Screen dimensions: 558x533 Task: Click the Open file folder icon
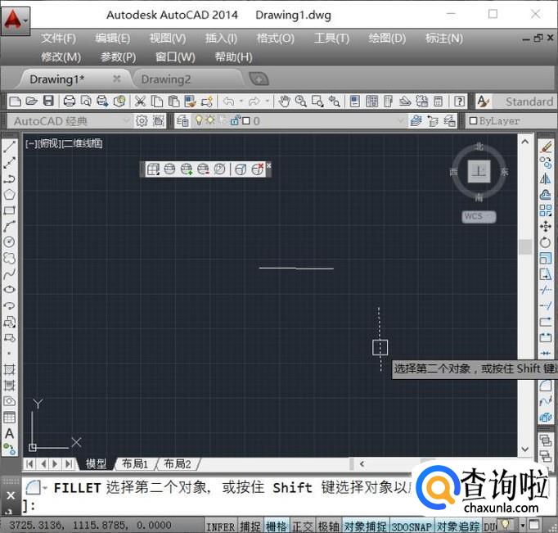click(x=32, y=102)
